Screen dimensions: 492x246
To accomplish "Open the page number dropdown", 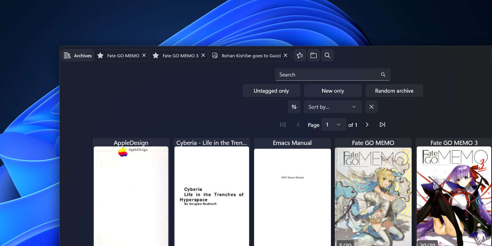I will tap(334, 125).
